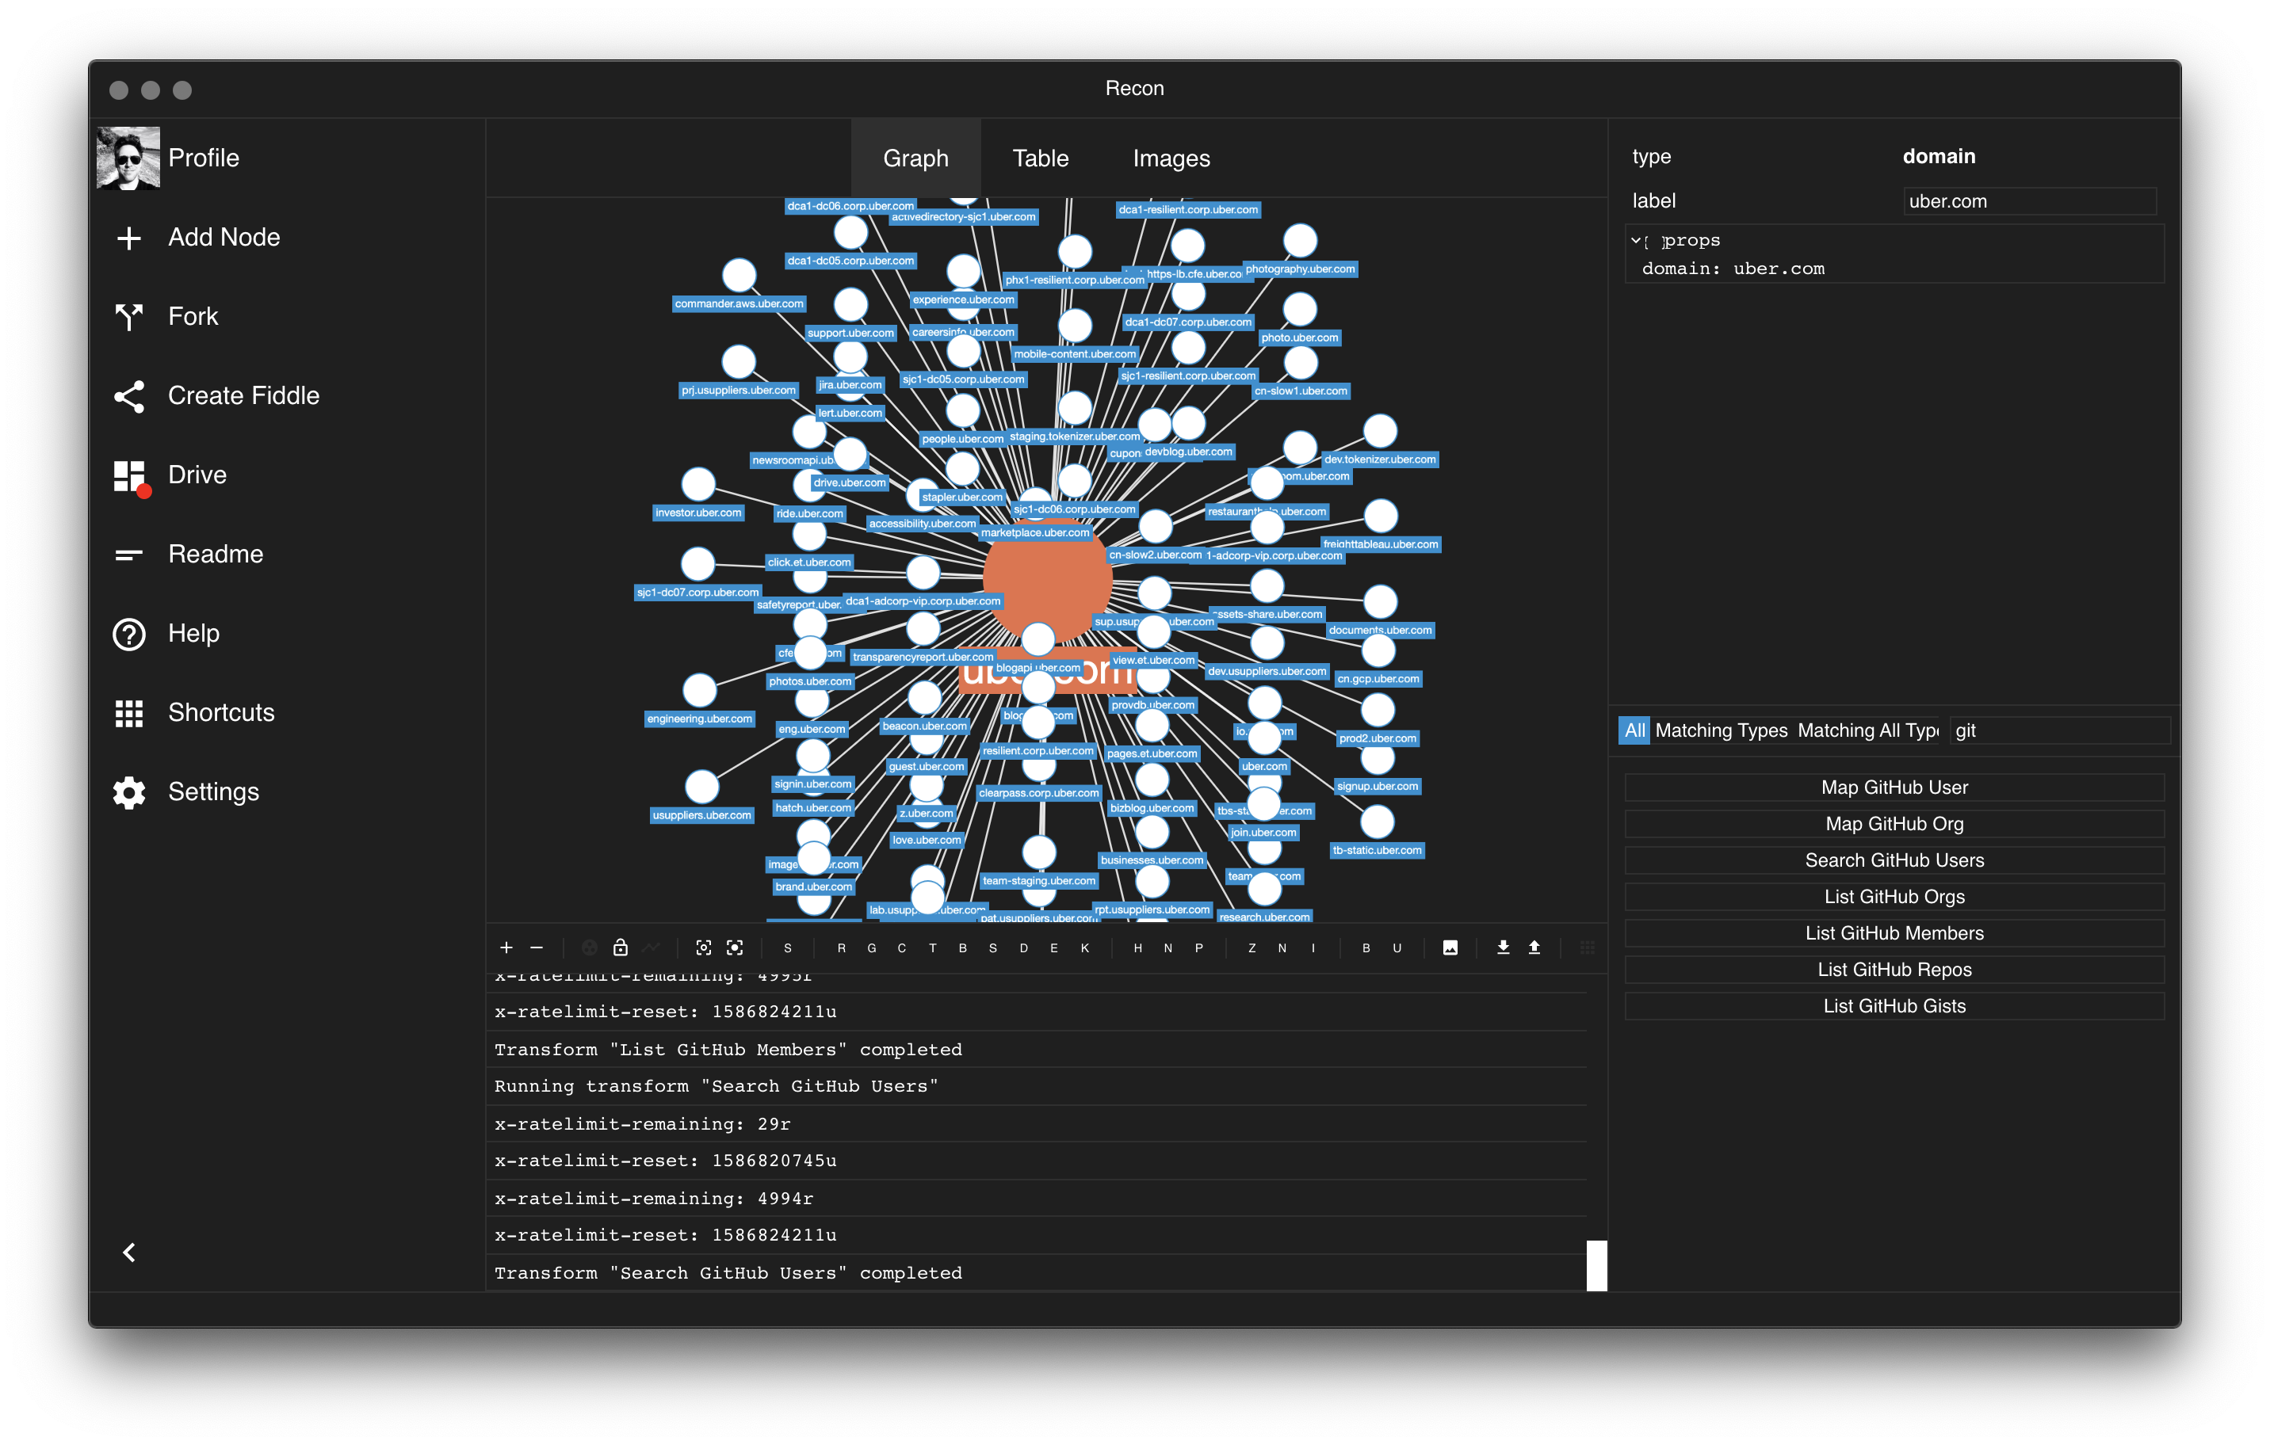The width and height of the screenshot is (2270, 1445).
Task: Collapse the sidebar with the chevron
Action: (129, 1252)
